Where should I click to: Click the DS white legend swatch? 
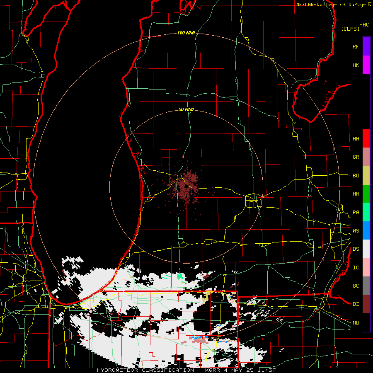(x=366, y=249)
